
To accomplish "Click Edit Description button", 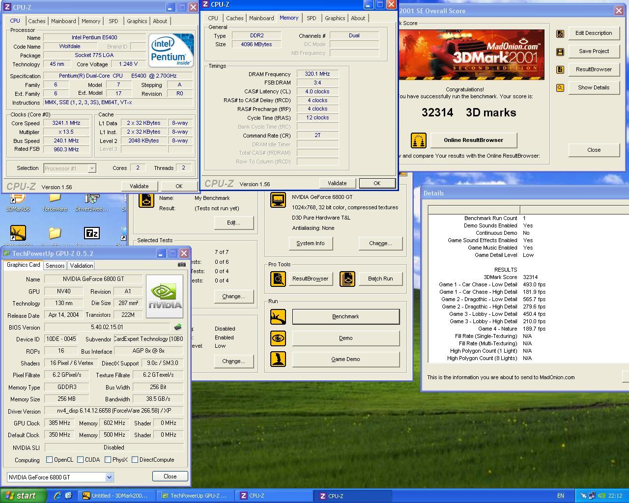I will pos(594,33).
